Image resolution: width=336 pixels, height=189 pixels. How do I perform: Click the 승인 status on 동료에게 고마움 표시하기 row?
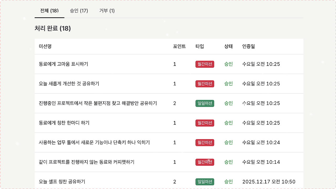click(x=228, y=64)
